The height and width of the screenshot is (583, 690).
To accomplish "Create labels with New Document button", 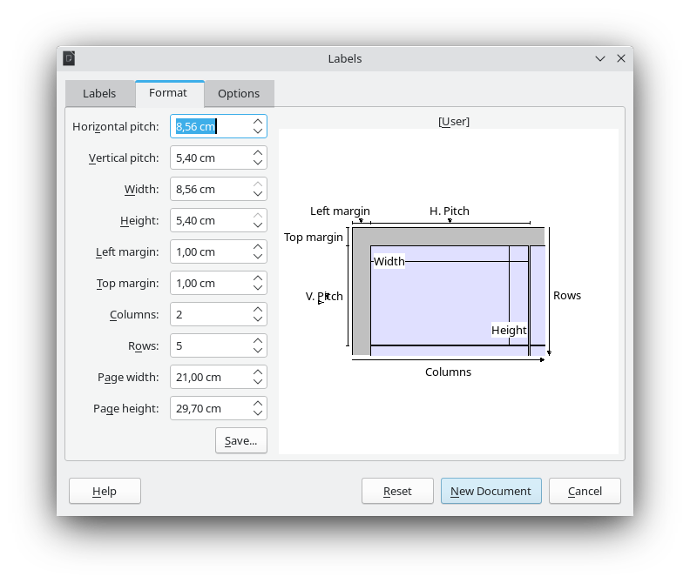I will click(x=490, y=492).
